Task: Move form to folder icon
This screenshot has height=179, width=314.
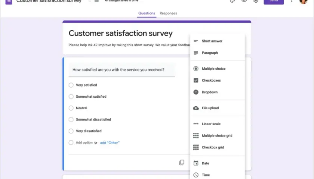Action: coord(96,1)
